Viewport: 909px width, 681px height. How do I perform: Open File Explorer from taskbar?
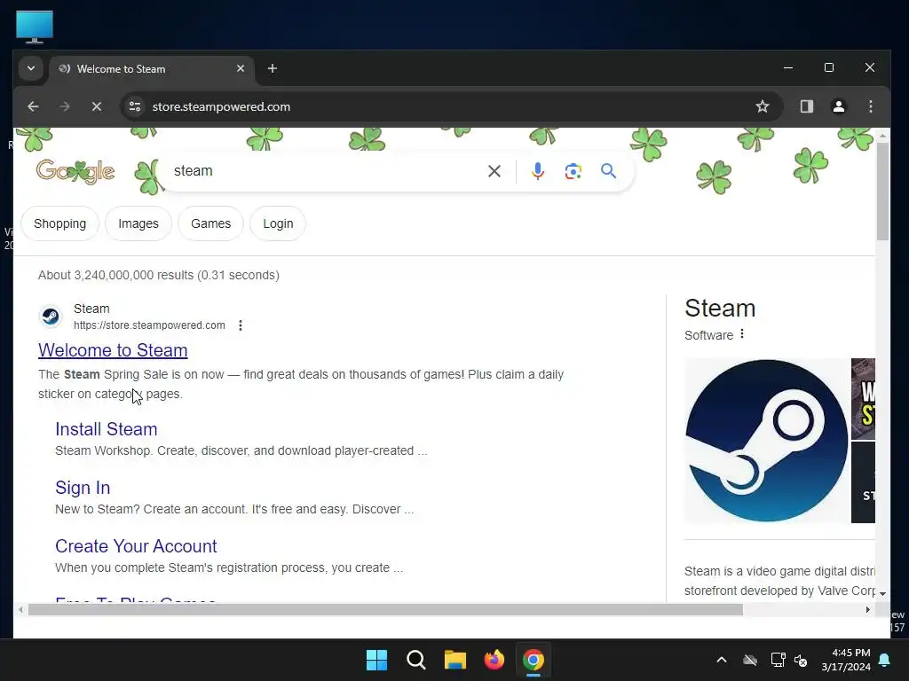[455, 660]
